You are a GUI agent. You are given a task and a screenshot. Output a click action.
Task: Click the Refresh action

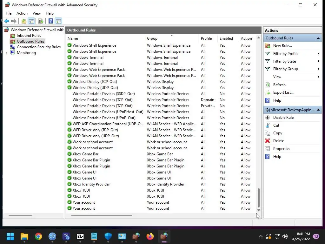279,85
